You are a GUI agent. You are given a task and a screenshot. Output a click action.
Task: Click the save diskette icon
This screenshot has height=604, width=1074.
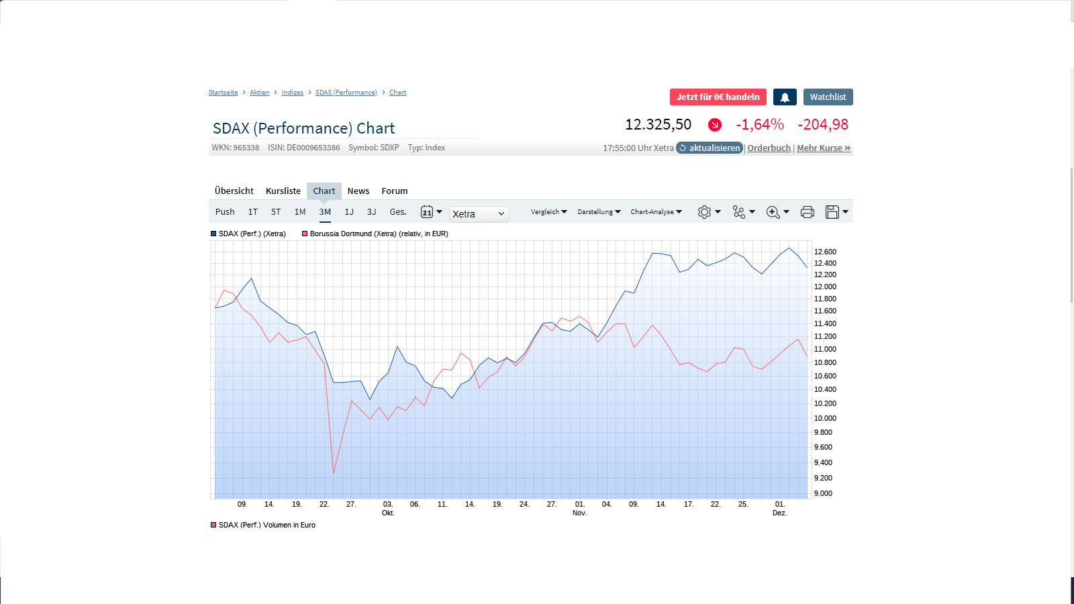click(832, 212)
